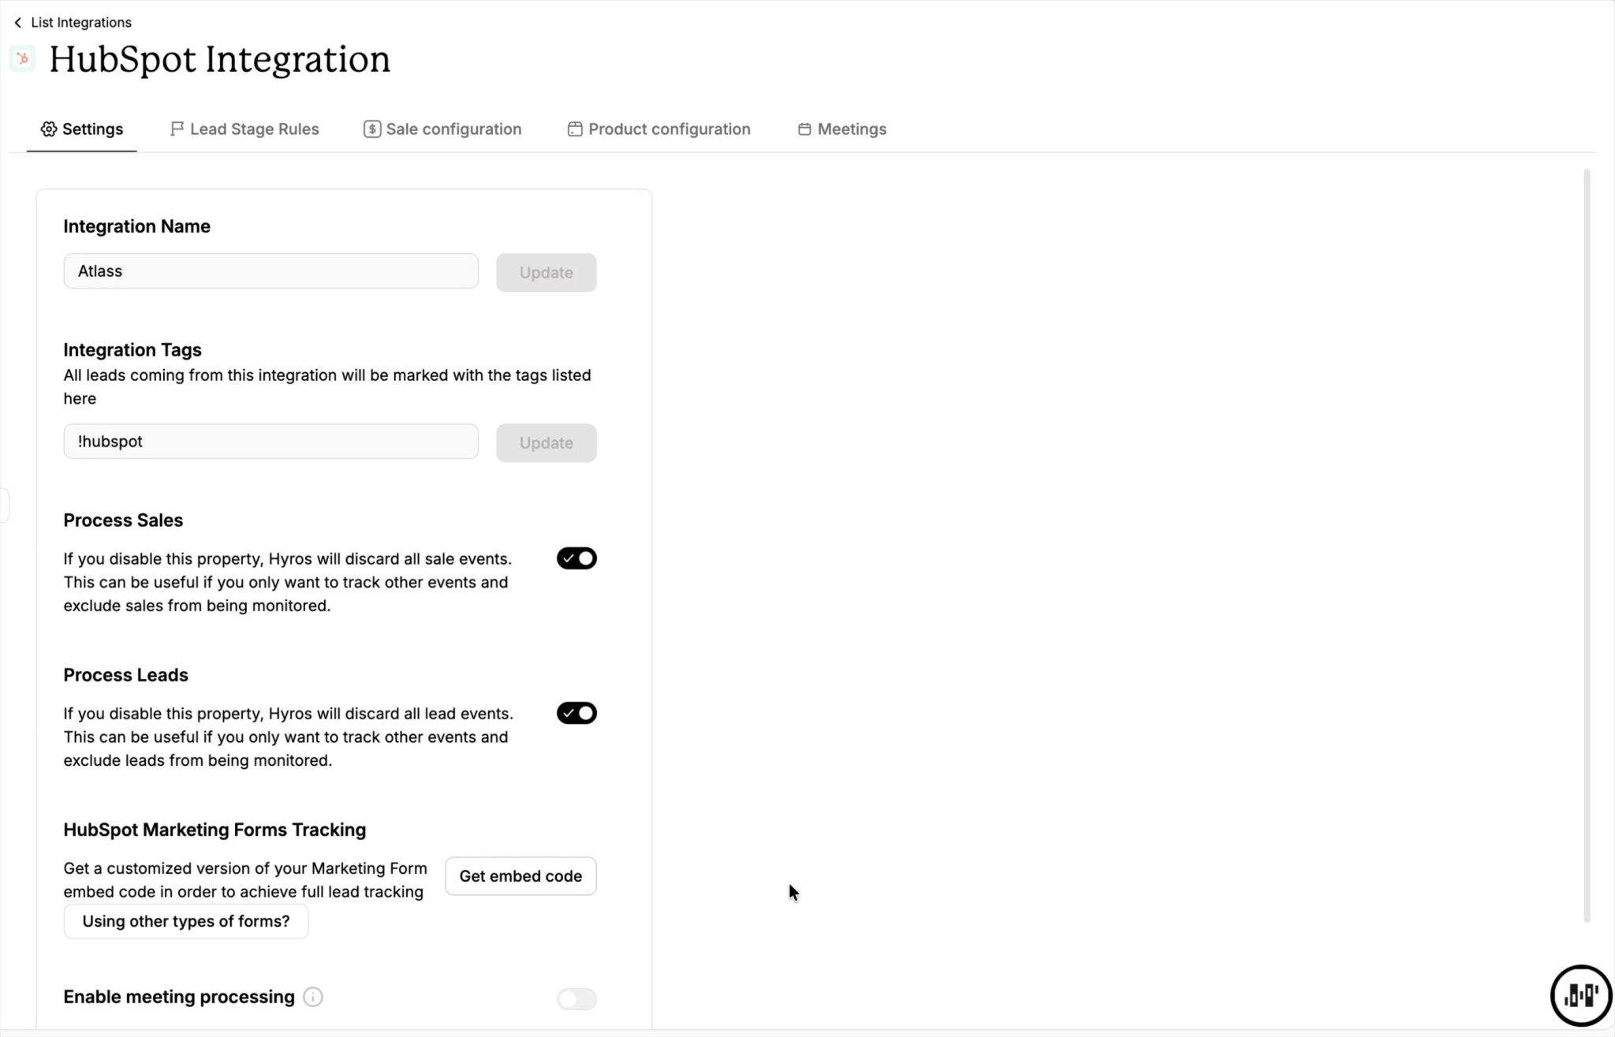This screenshot has width=1615, height=1037.
Task: Click the Get embed code button
Action: click(520, 876)
